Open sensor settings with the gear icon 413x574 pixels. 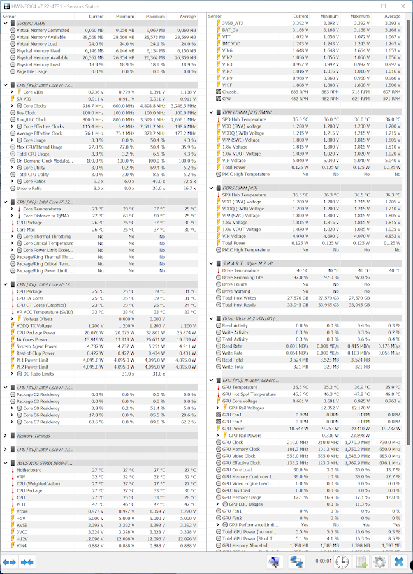tap(380, 562)
